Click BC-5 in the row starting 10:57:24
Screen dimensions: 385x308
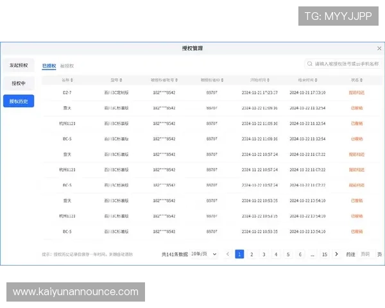point(67,185)
